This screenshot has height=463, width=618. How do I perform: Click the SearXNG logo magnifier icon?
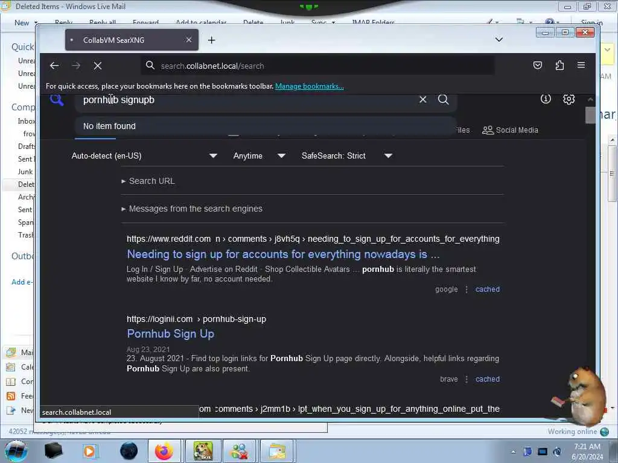point(57,100)
